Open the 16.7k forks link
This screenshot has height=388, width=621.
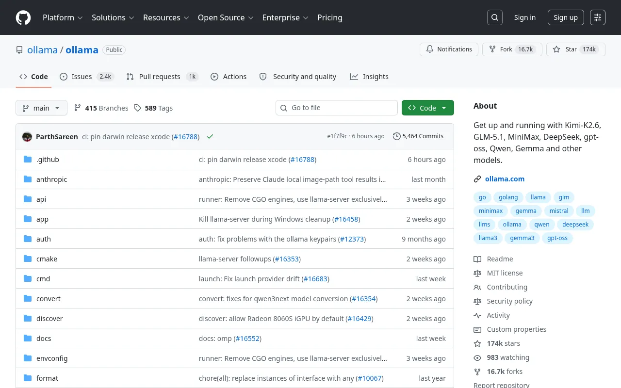(505, 372)
